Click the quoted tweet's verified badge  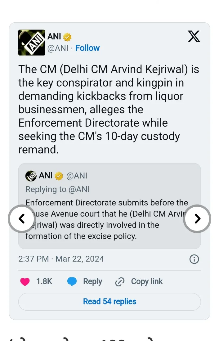click(59, 176)
